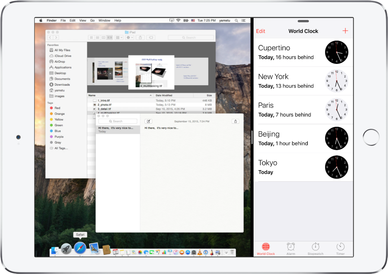Click the Notes Search field
Viewport: 388px width, 274px height.
(118, 121)
